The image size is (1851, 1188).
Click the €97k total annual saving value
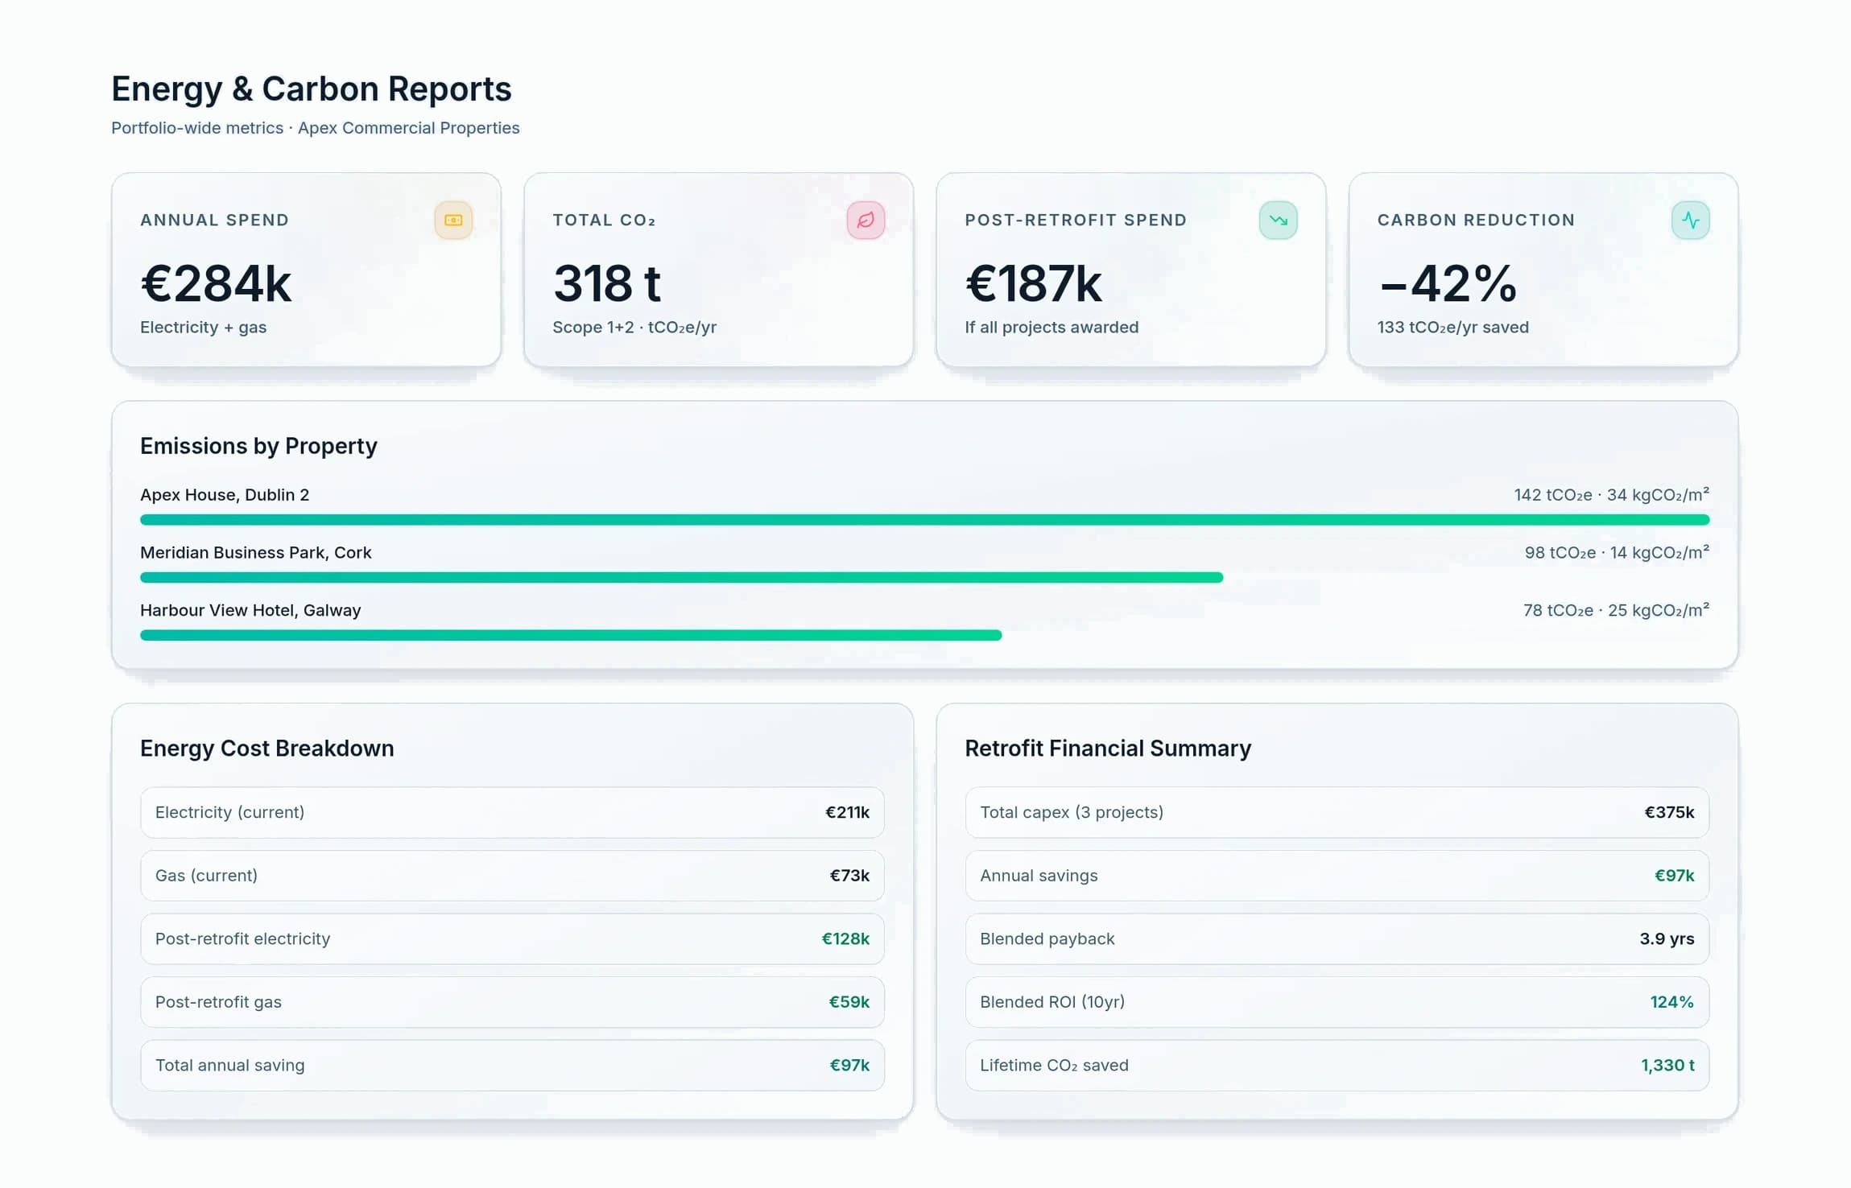tap(849, 1066)
